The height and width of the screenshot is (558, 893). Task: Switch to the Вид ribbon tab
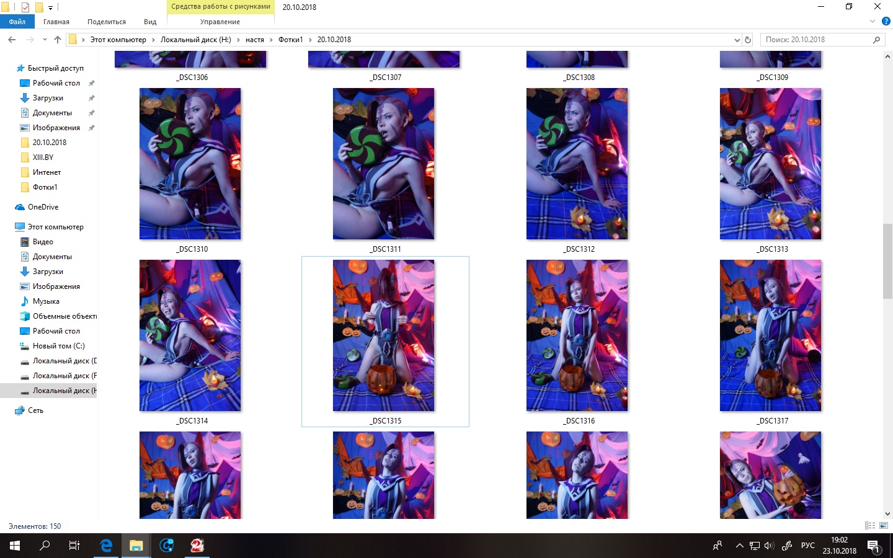point(150,22)
